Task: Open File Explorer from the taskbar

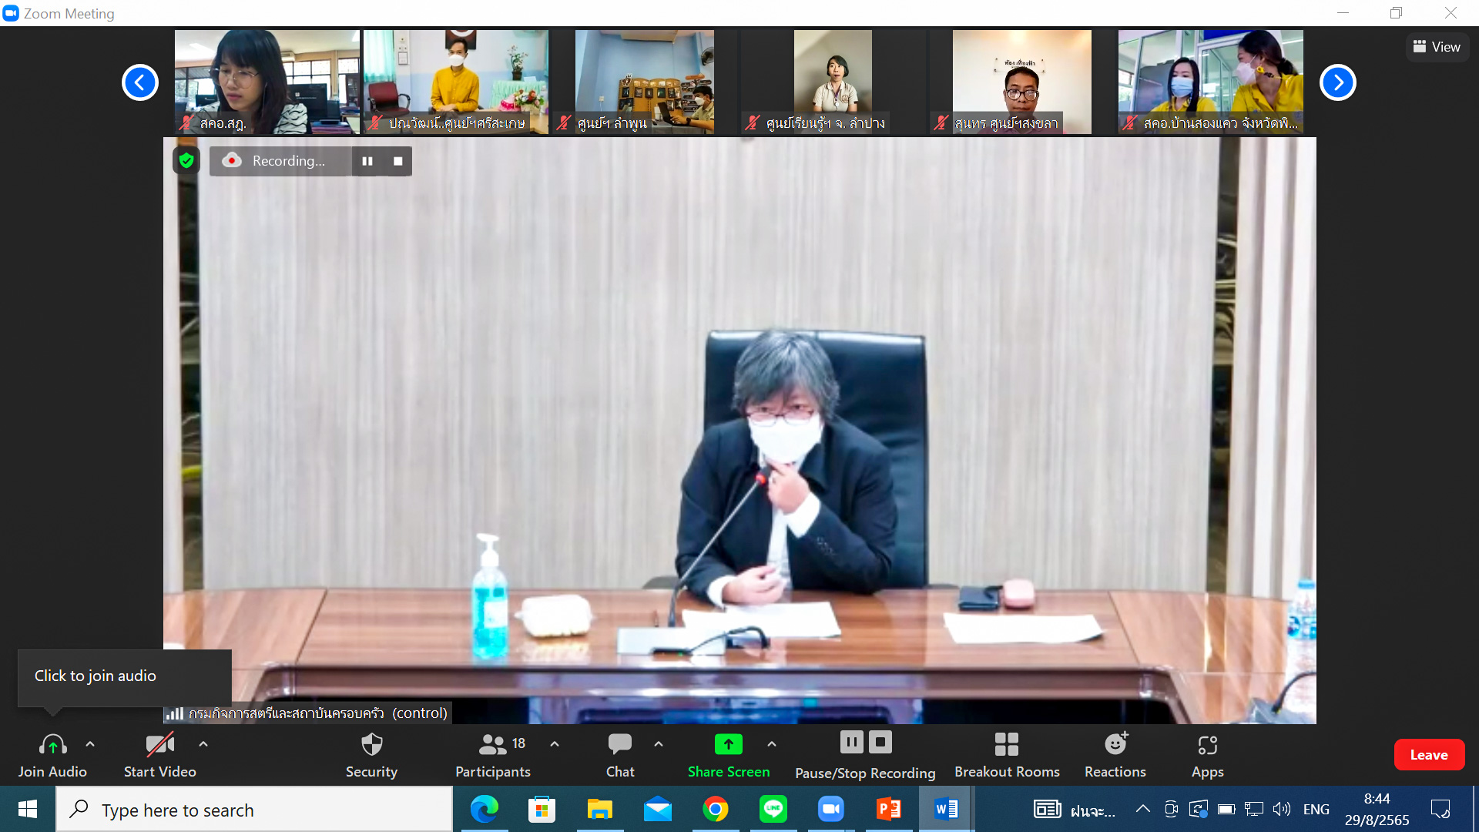Action: 600,810
